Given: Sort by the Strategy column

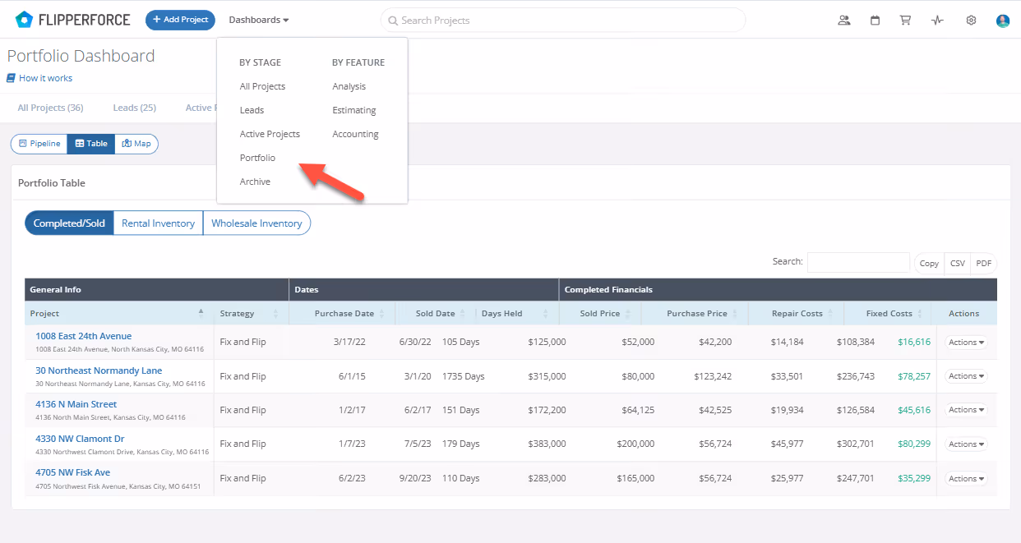Looking at the screenshot, I should point(252,313).
